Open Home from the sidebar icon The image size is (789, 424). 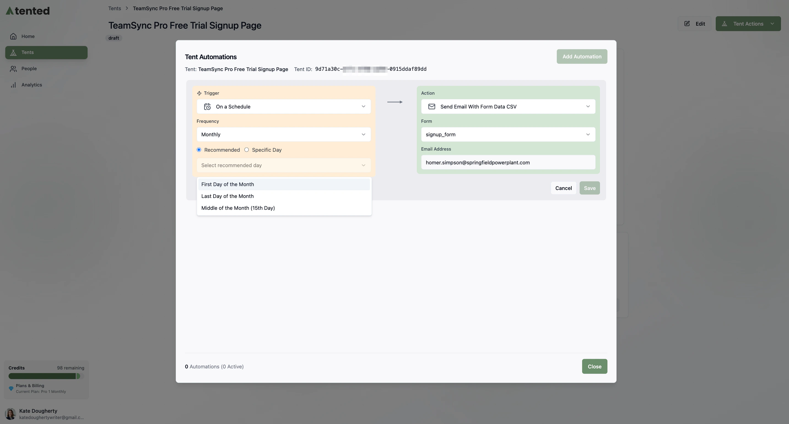tap(13, 36)
